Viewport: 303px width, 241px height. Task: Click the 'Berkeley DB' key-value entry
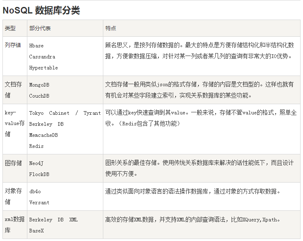(x=47, y=124)
